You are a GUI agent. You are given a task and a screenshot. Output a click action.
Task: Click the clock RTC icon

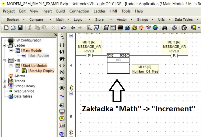coord(184,28)
